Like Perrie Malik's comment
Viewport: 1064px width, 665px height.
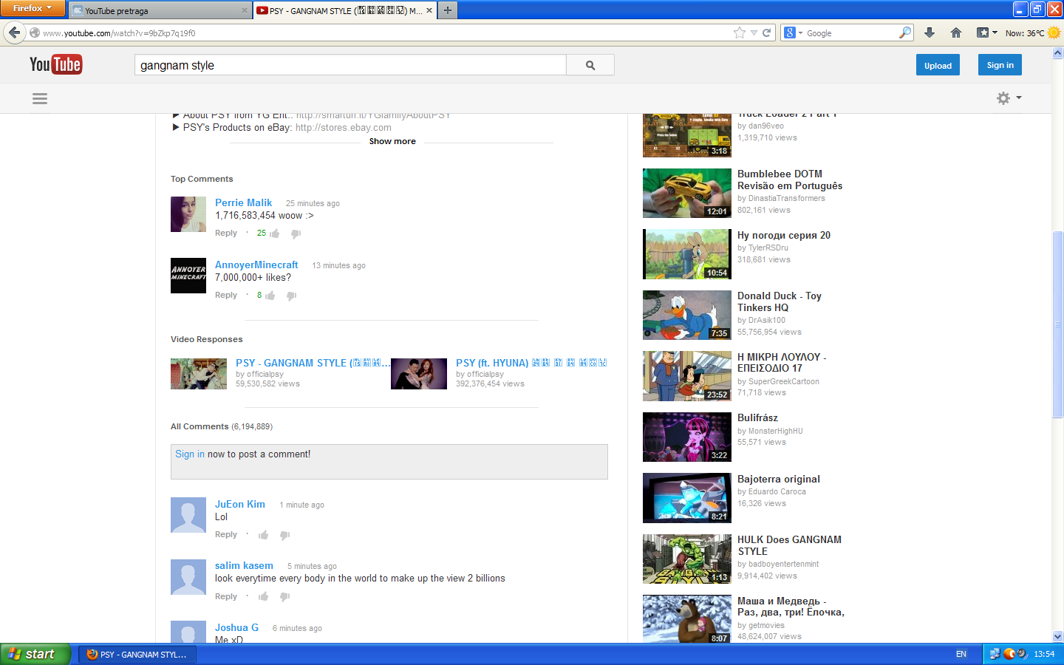click(275, 233)
